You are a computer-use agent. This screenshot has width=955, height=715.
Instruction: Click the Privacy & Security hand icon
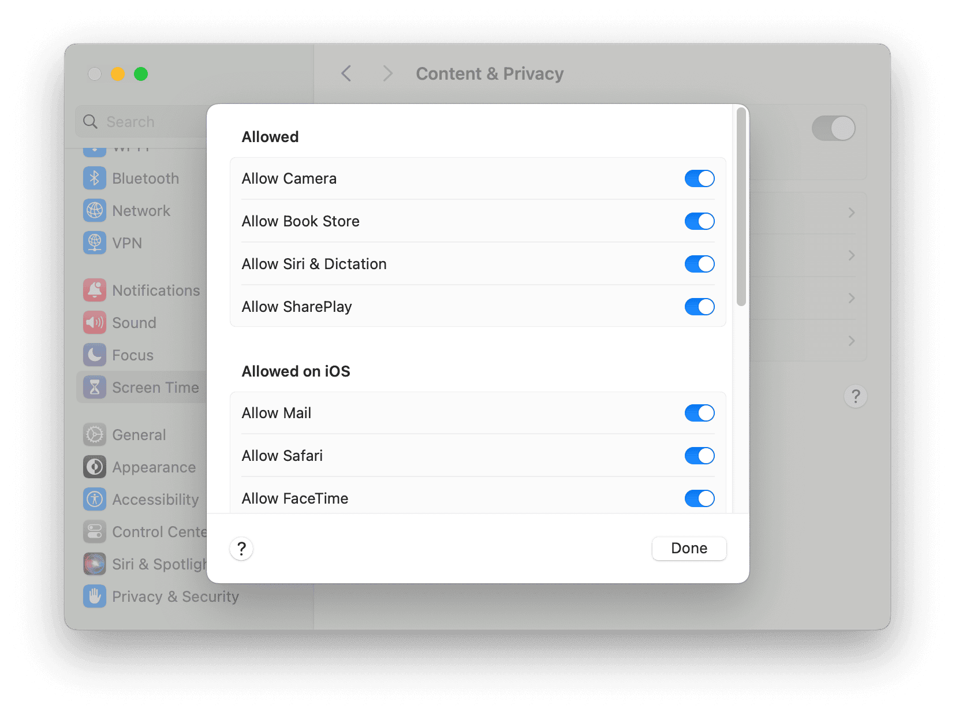[95, 597]
